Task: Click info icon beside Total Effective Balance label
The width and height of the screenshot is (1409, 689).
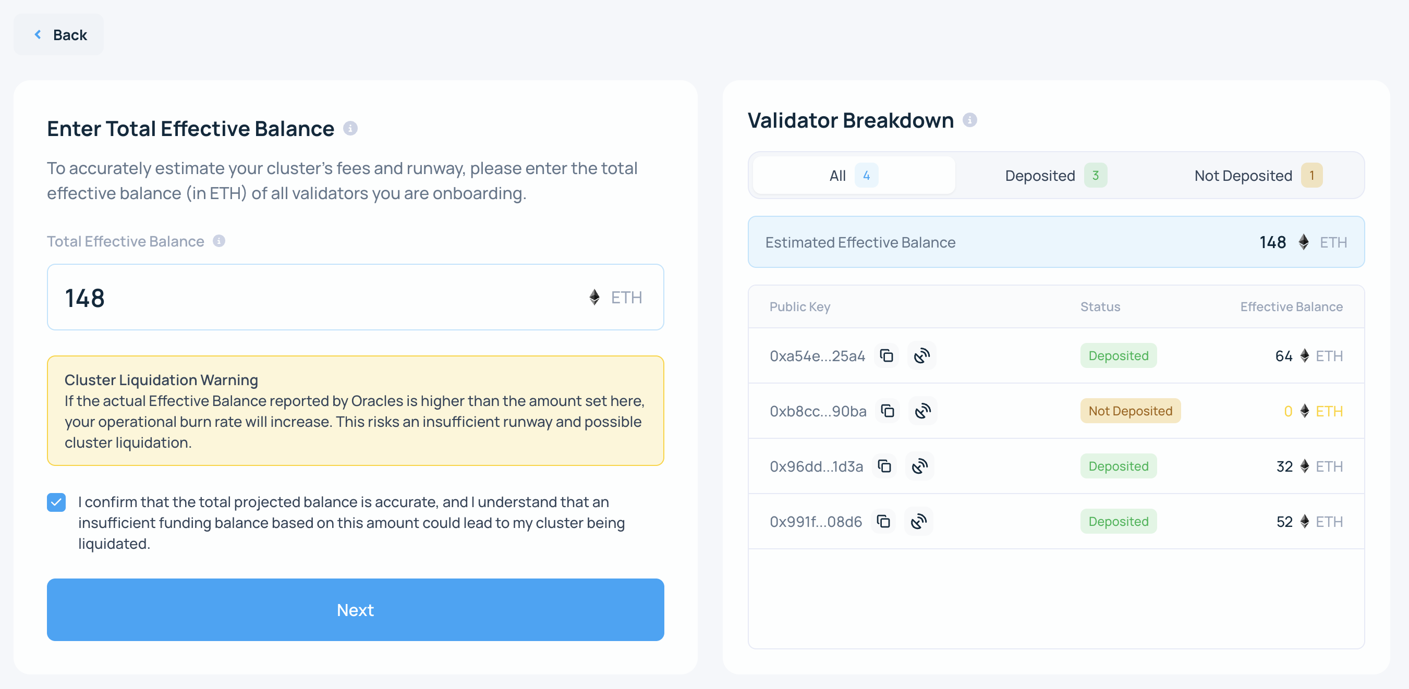Action: pos(219,241)
